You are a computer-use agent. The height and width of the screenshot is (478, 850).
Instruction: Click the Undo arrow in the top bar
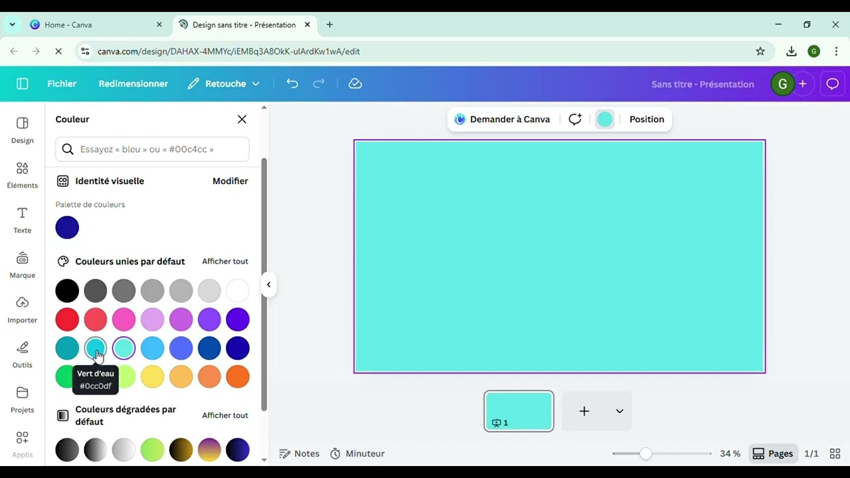click(x=292, y=84)
